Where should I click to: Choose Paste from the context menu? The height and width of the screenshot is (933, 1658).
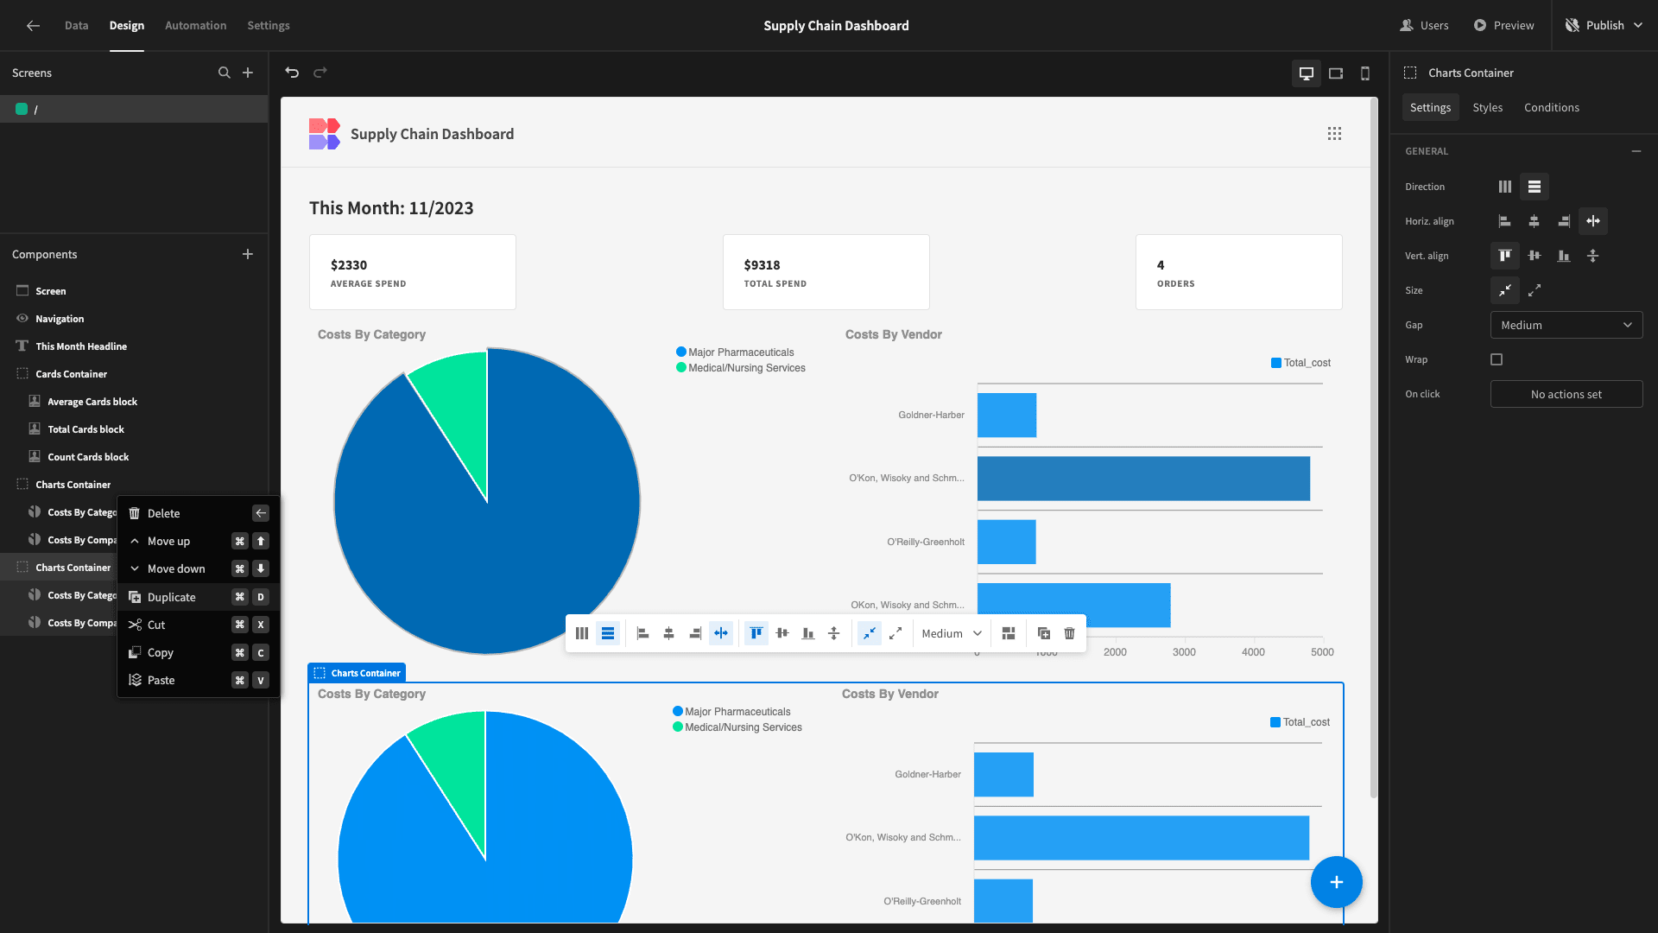tap(198, 680)
